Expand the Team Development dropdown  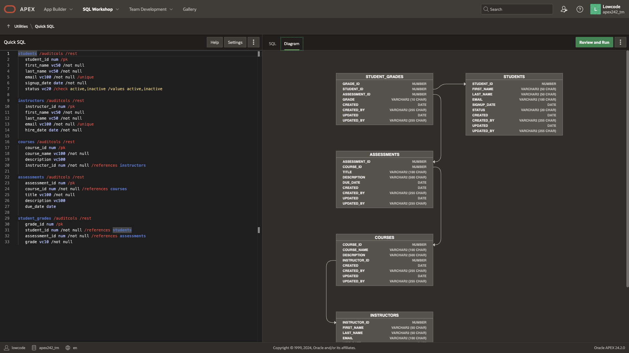[x=151, y=9]
